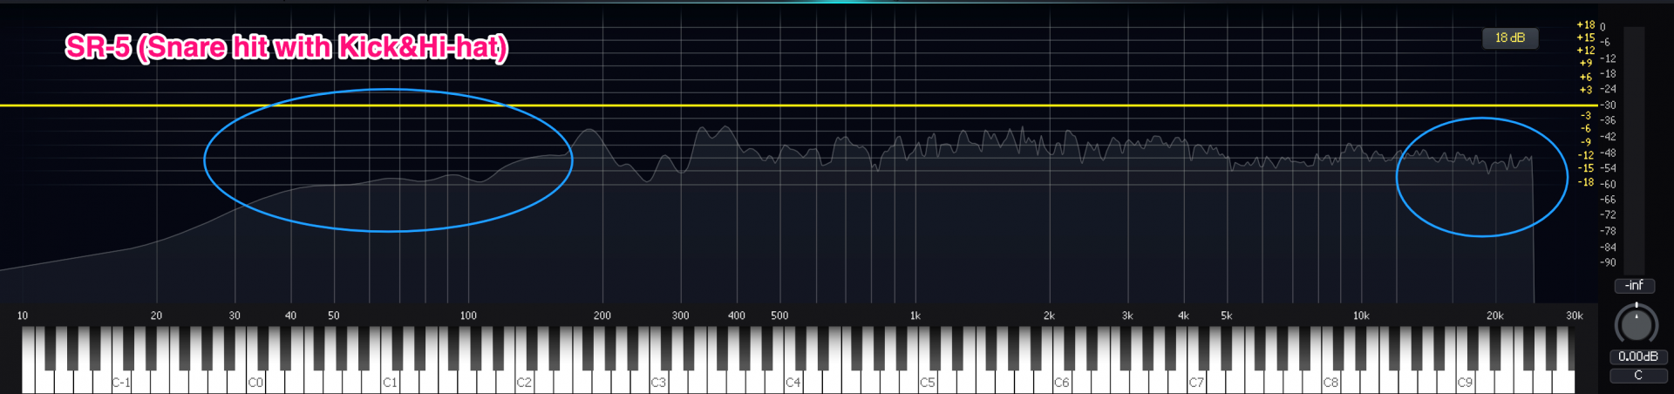This screenshot has height=394, width=1674.
Task: Play the C2 piano key
Action: coord(523,382)
